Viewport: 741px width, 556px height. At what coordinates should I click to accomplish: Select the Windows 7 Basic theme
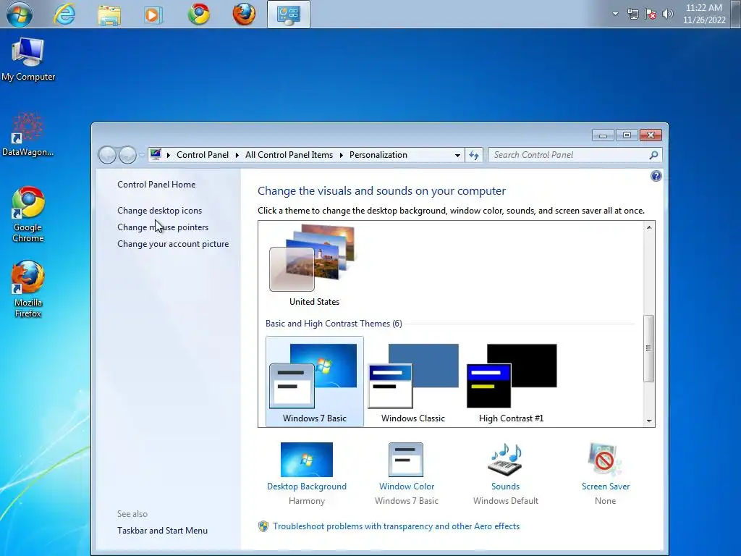click(x=315, y=382)
